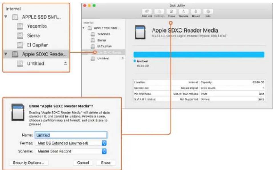Select the APPLE SSD SM1... label in the enlarged callout

click(41, 17)
